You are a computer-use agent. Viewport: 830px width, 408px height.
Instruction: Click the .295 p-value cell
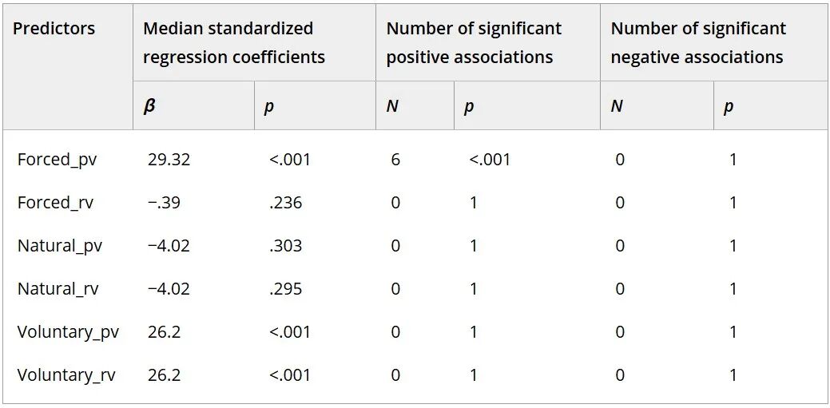tap(285, 289)
